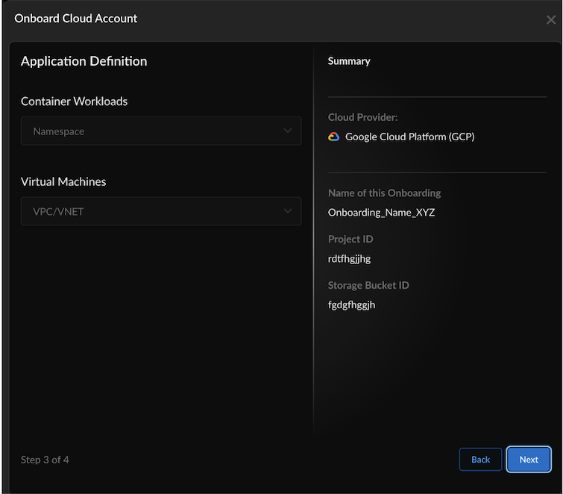
Task: Expand the VPC/VNET dropdown chevron
Action: click(x=288, y=212)
